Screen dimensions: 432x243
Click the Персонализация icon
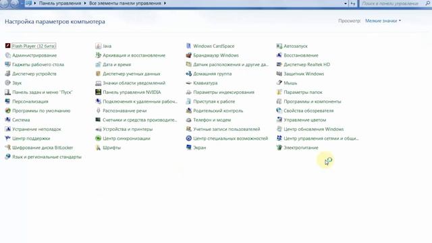[x=7, y=101]
